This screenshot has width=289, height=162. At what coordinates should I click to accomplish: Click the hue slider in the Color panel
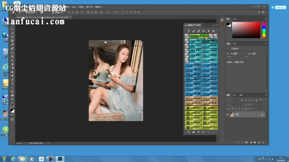click(264, 30)
